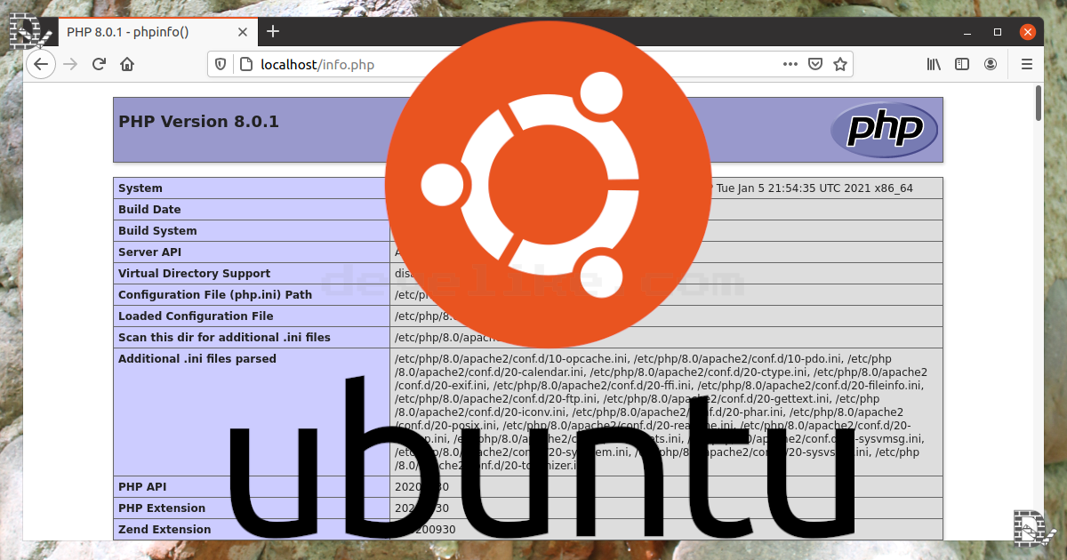This screenshot has height=560, width=1067.
Task: Open the Firefox hamburger menu
Action: [1027, 64]
